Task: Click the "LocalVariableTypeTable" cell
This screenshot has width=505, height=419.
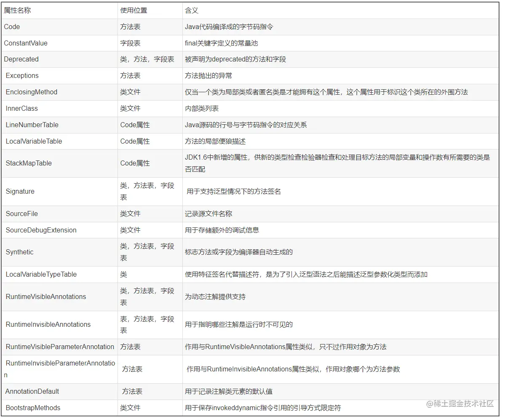Action: tap(59, 275)
